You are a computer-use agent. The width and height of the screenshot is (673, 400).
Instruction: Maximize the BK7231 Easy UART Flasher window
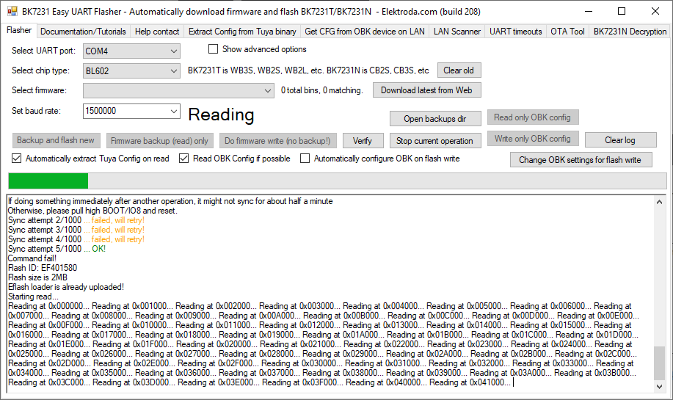tap(622, 11)
